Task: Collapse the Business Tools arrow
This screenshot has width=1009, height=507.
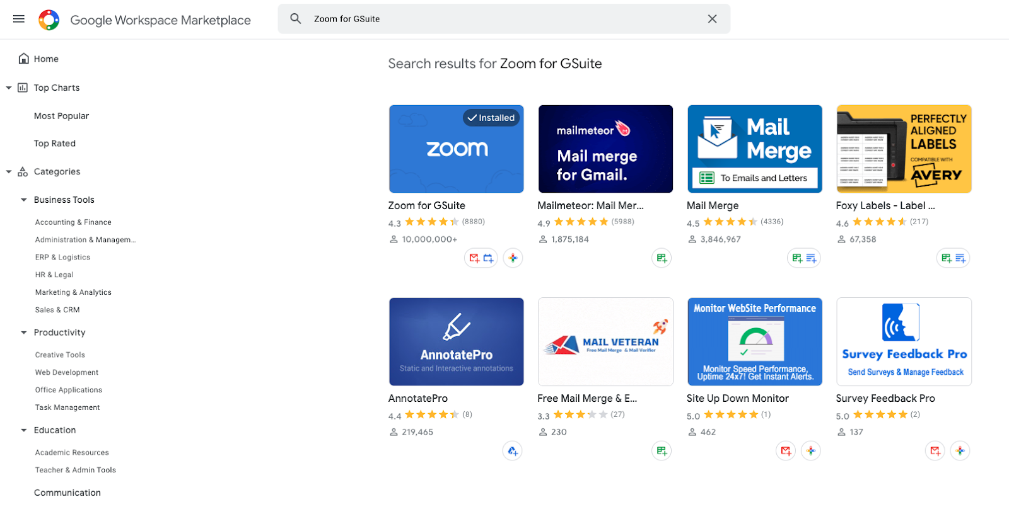Action: (24, 200)
